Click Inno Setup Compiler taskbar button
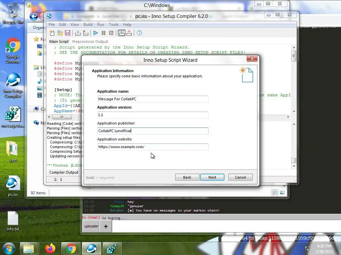 click(92, 248)
